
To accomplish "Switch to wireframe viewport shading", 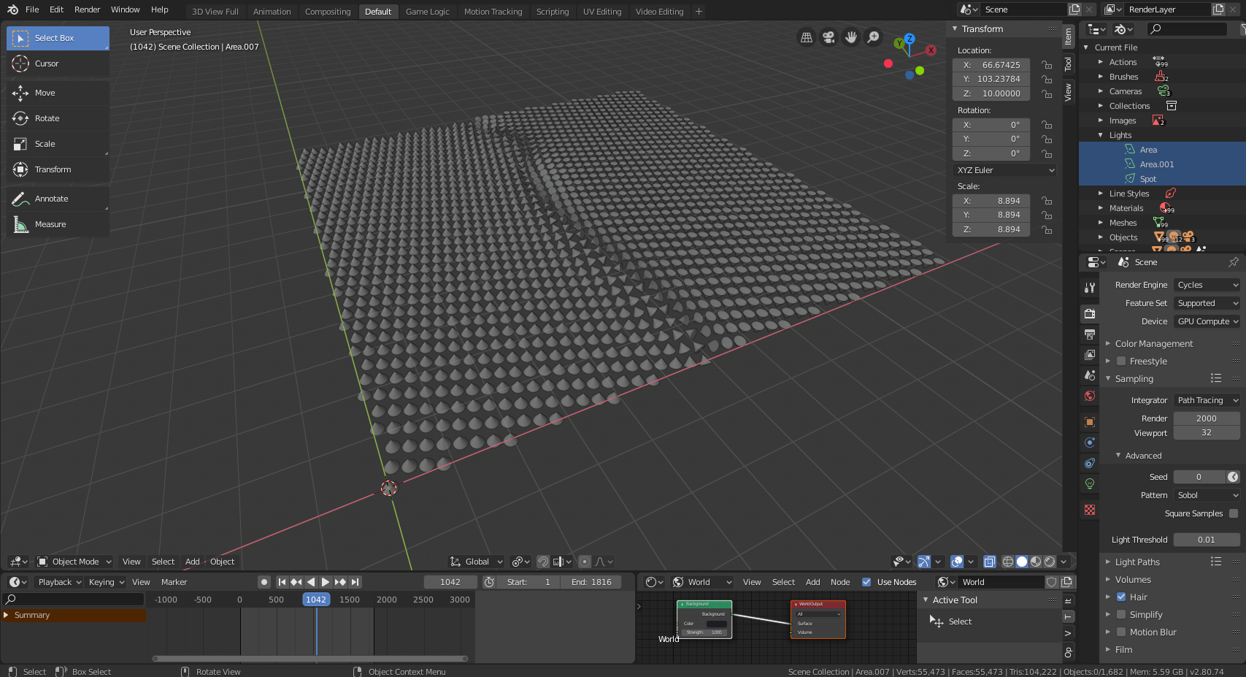I will pyautogui.click(x=1008, y=562).
